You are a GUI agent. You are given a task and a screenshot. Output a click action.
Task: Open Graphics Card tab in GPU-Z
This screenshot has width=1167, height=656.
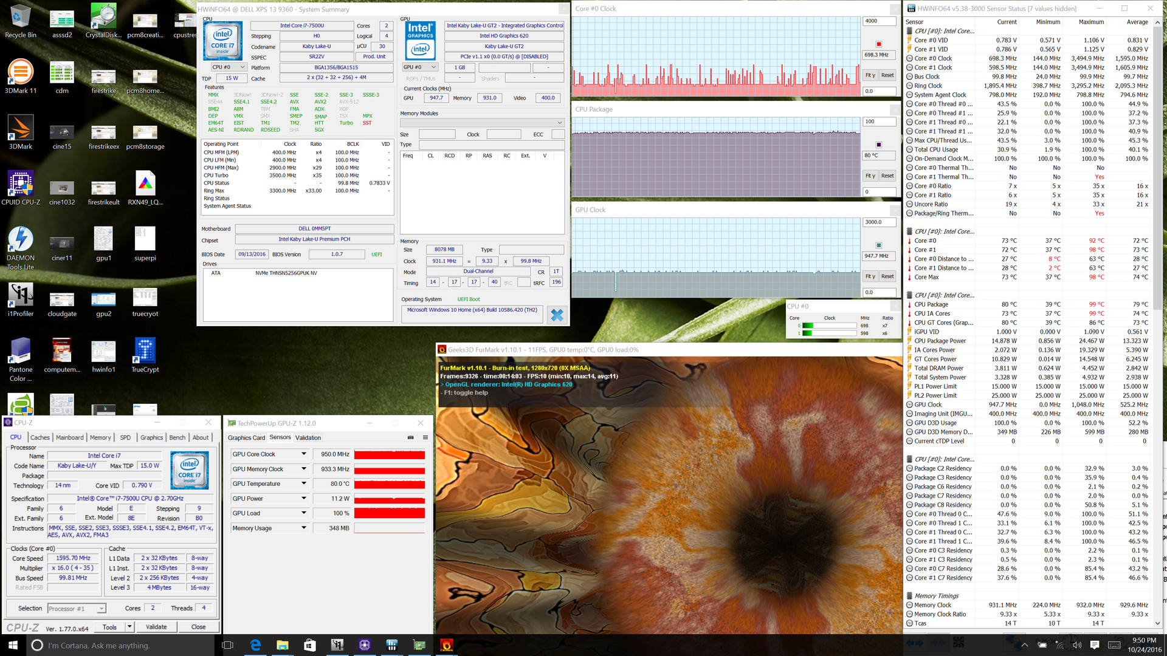point(246,437)
